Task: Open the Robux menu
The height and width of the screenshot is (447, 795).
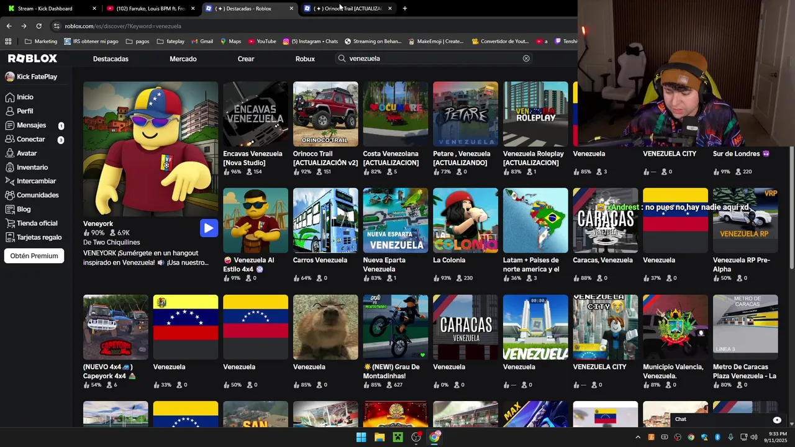Action: (x=305, y=59)
